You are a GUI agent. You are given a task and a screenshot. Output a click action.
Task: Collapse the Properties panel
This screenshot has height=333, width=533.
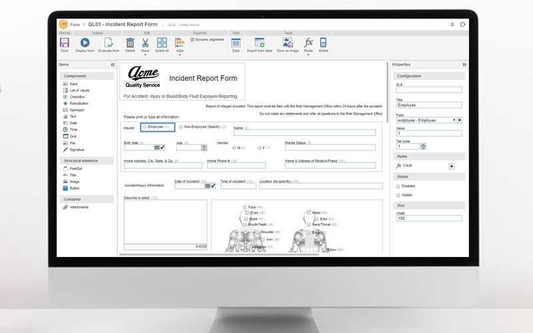[x=464, y=65]
